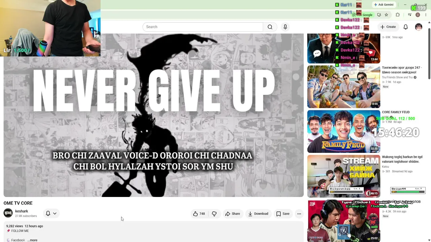Image resolution: width=431 pixels, height=242 pixels.
Task: Dislike the OME TV CORE video
Action: tap(214, 214)
